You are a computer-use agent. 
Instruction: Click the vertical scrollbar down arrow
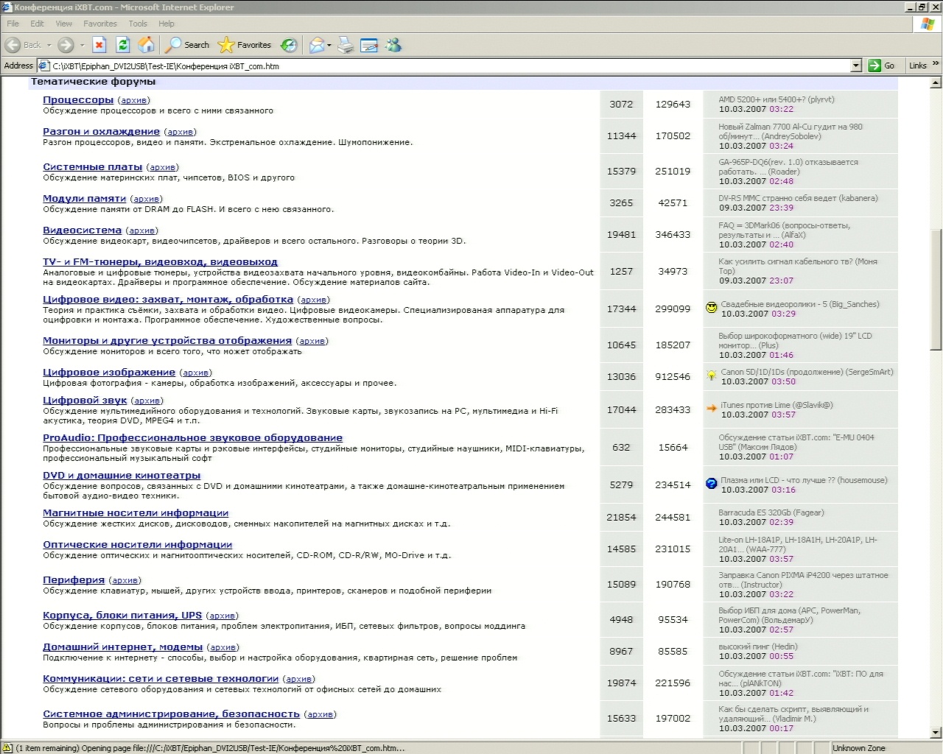[936, 733]
